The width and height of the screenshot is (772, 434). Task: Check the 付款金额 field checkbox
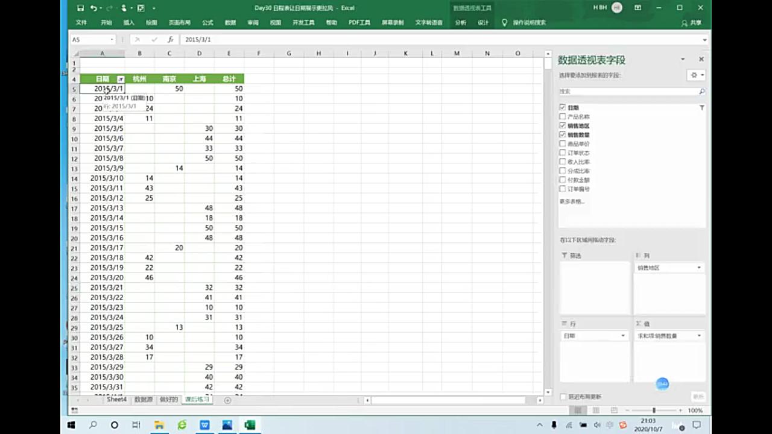click(563, 180)
